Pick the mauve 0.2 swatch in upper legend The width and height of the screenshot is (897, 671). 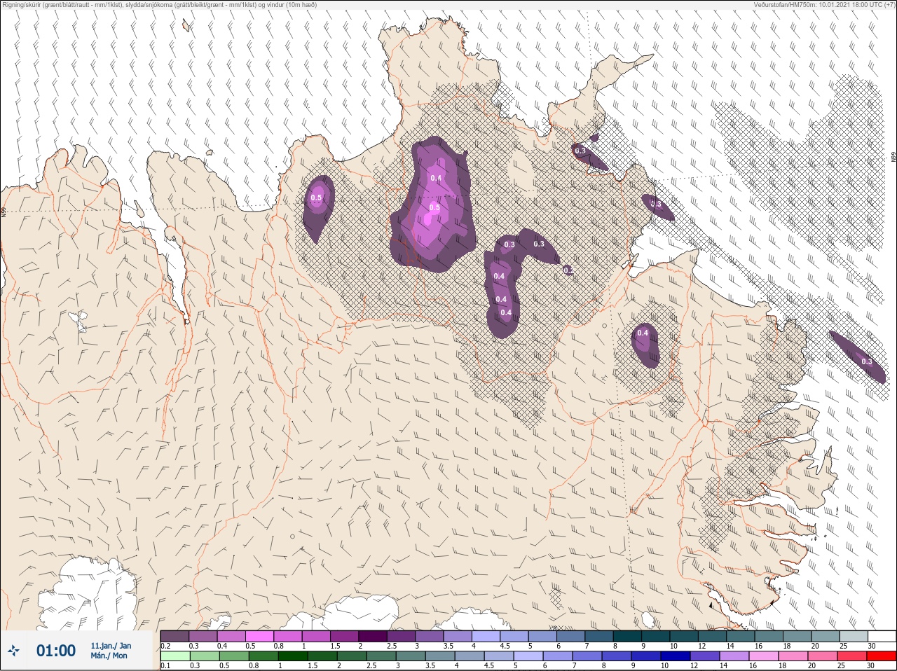pyautogui.click(x=174, y=636)
